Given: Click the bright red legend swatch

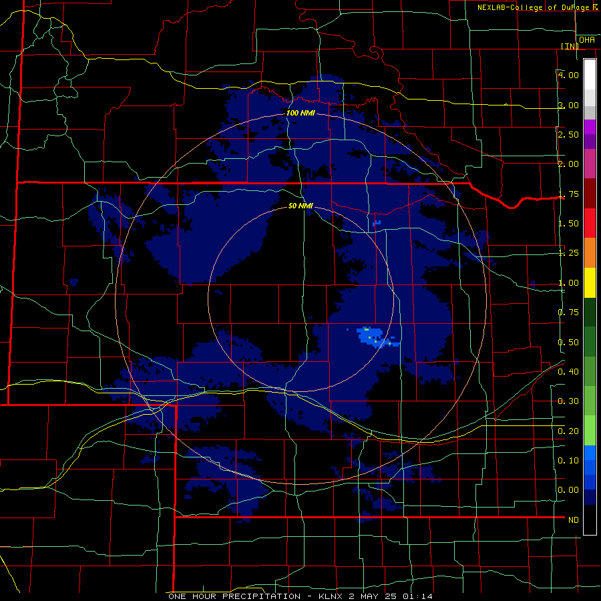Looking at the screenshot, I should pos(590,223).
